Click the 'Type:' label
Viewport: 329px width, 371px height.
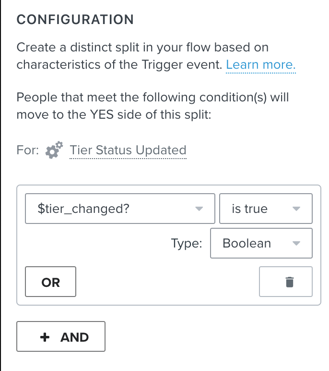[x=187, y=243]
